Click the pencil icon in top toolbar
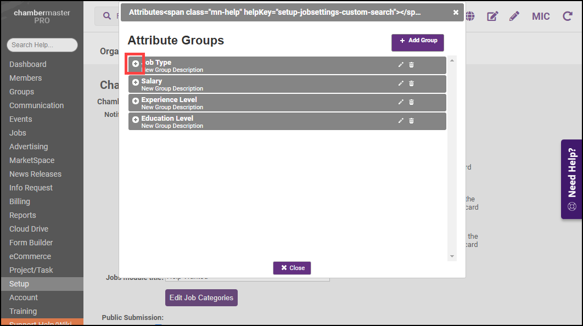This screenshot has width=583, height=326. click(x=514, y=16)
